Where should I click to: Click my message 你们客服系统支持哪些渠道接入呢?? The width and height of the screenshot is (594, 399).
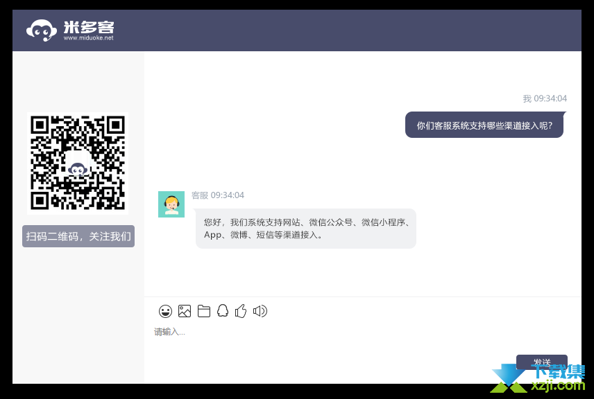click(484, 125)
